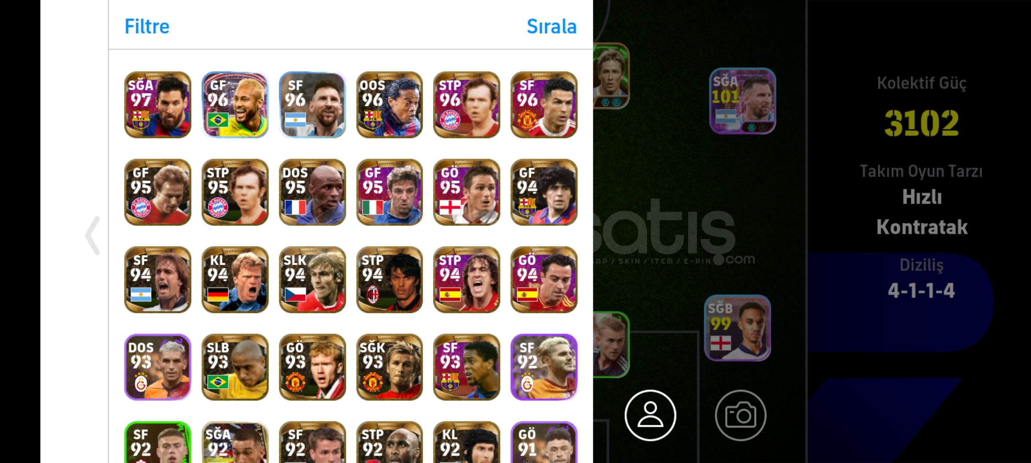Choose the SF 96 Argentina player card

pos(312,105)
